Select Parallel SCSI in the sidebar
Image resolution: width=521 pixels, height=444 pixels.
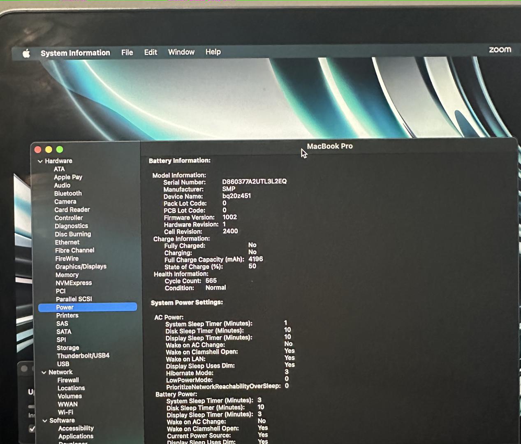[74, 299]
